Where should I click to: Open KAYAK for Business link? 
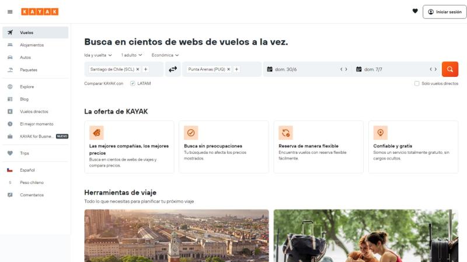tap(37, 136)
